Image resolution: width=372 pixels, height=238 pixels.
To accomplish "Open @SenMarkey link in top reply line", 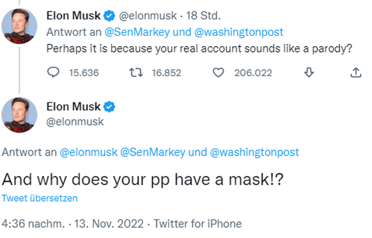I will (x=137, y=32).
